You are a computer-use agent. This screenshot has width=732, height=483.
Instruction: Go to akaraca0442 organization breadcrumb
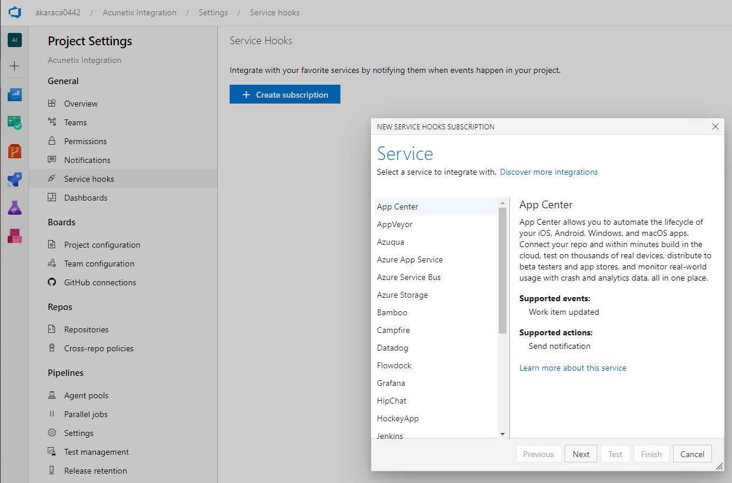pyautogui.click(x=58, y=12)
